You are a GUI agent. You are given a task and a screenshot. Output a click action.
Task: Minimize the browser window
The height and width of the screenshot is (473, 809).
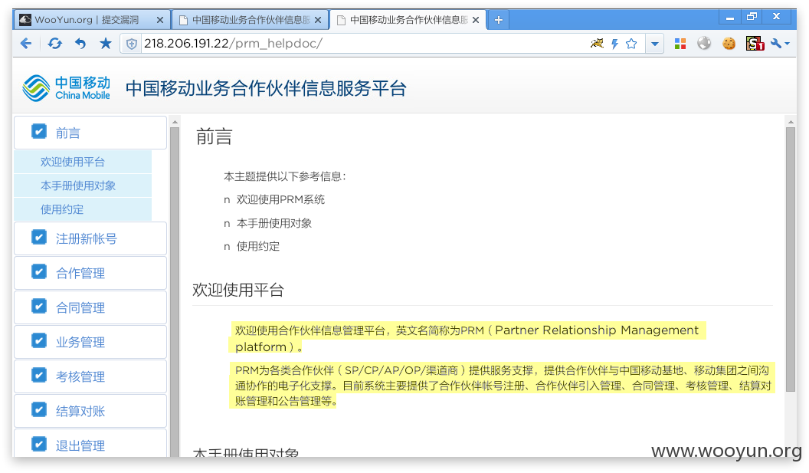click(x=729, y=18)
